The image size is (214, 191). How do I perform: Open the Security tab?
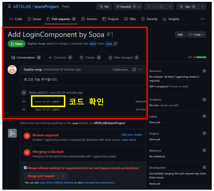coord(149,19)
